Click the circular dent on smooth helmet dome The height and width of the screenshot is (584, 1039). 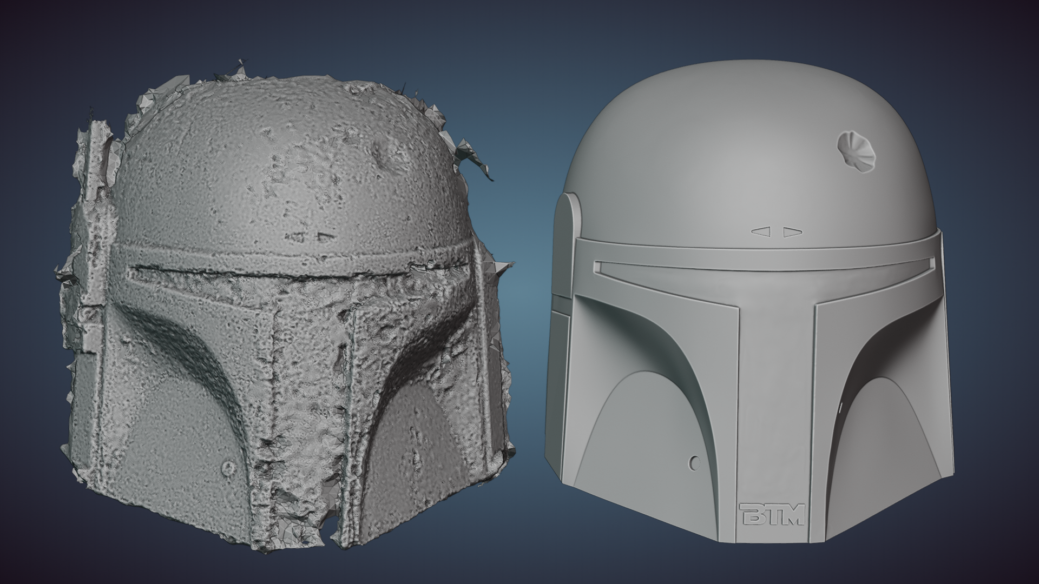(x=855, y=148)
